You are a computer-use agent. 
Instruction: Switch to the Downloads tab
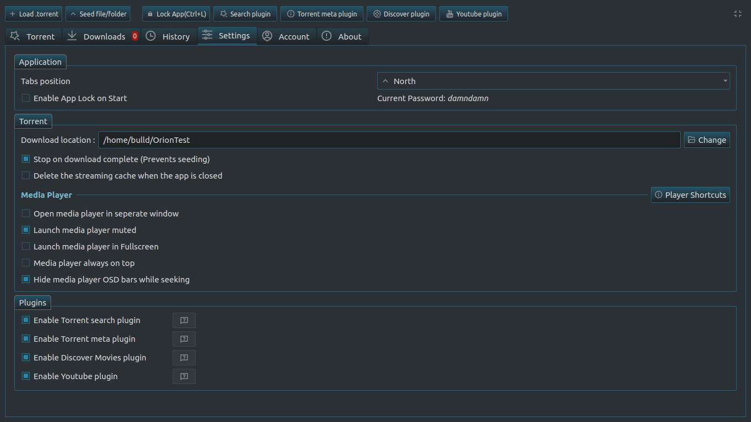[102, 37]
